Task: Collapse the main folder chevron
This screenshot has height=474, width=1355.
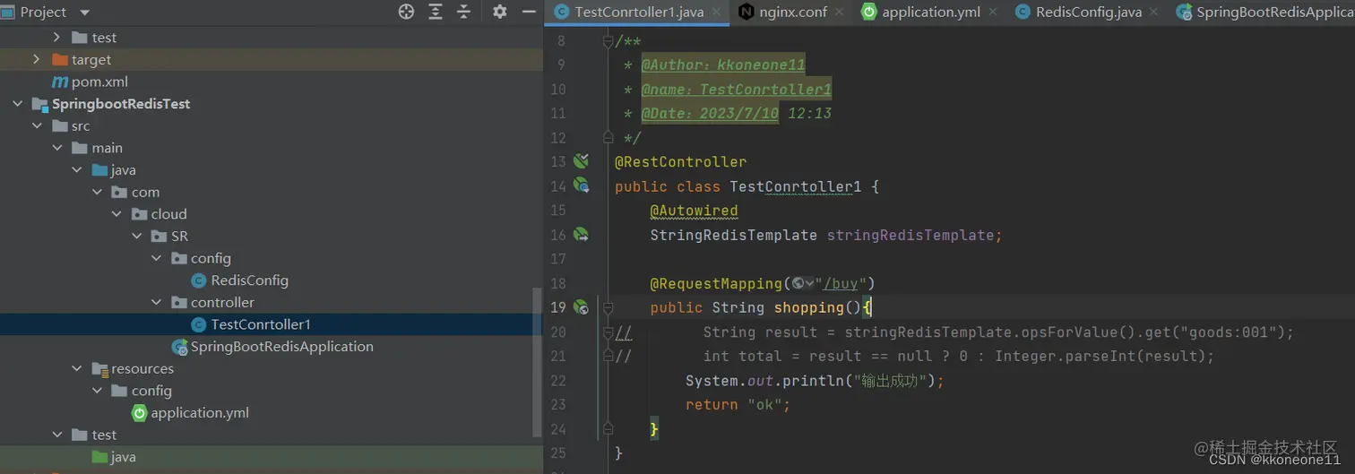Action: click(56, 148)
